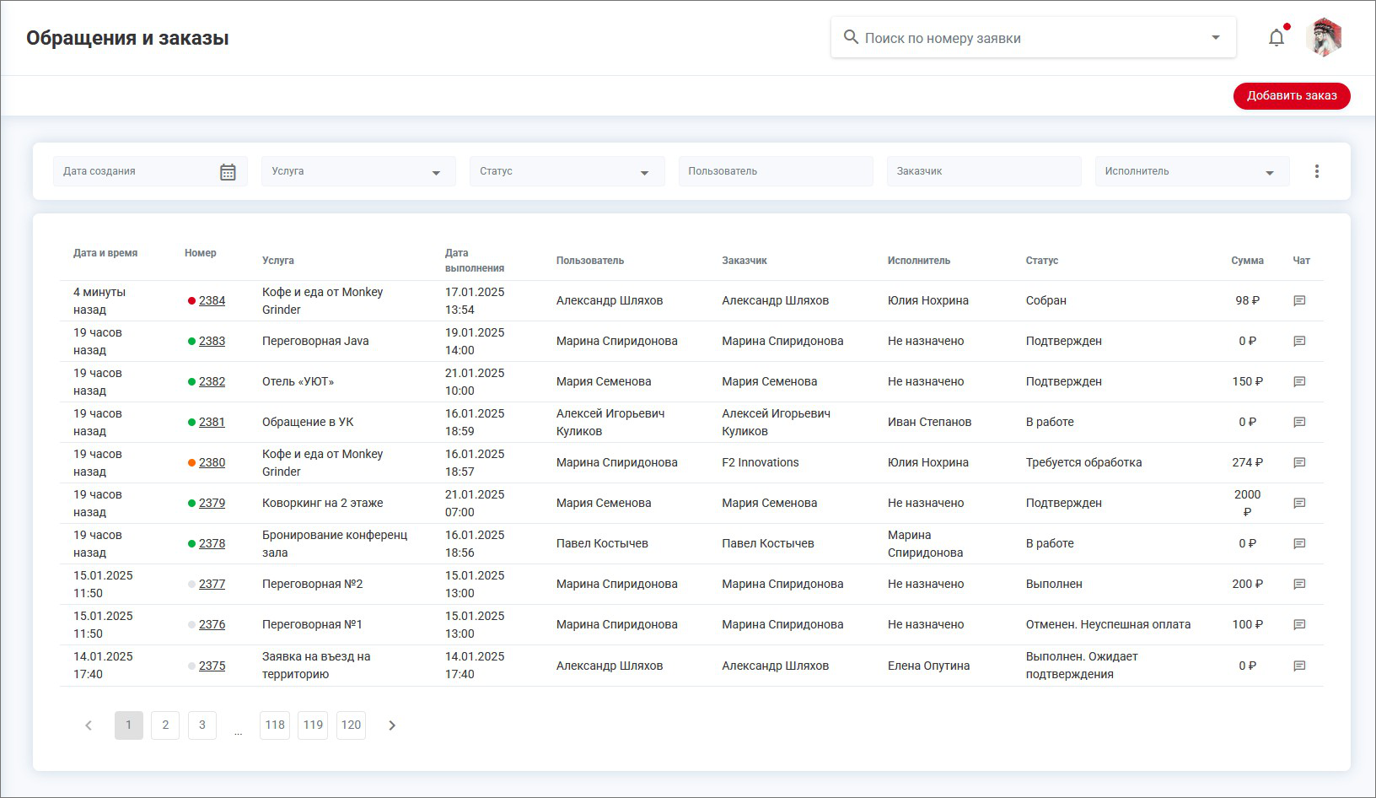This screenshot has width=1376, height=798.
Task: Click the Добавить заказ button
Action: click(x=1291, y=96)
